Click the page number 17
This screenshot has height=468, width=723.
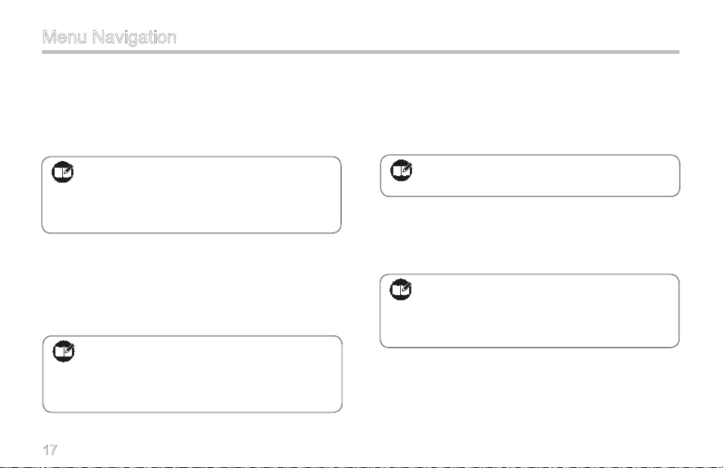[x=50, y=449]
